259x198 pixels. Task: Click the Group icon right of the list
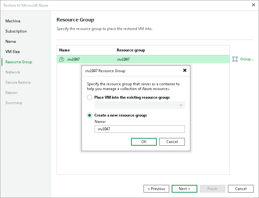coord(235,59)
